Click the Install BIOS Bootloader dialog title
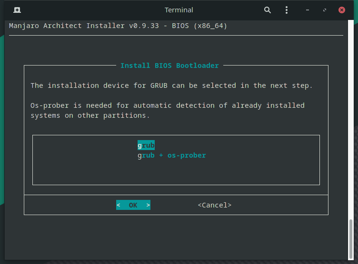Viewport: 358px width, 264px height. pos(169,66)
